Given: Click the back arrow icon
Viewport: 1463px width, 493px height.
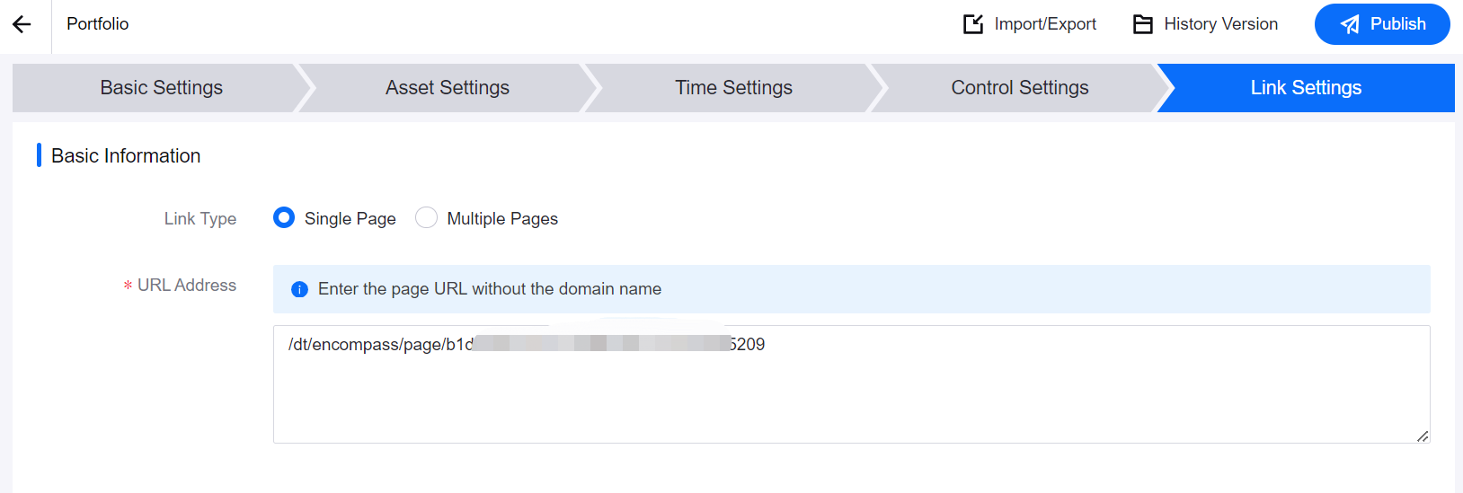Looking at the screenshot, I should [22, 24].
